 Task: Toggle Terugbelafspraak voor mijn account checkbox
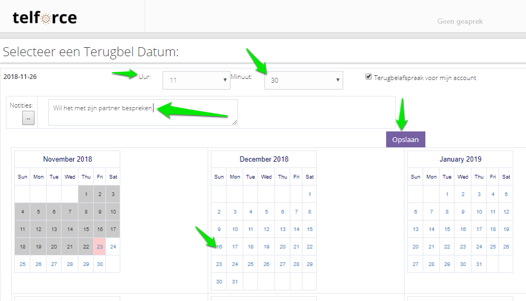tap(369, 77)
